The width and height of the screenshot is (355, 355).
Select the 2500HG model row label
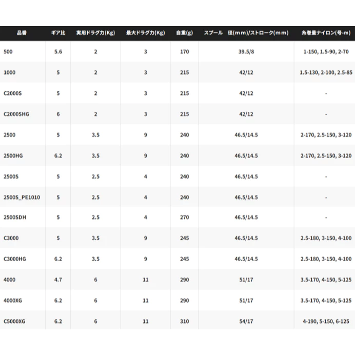point(13,156)
